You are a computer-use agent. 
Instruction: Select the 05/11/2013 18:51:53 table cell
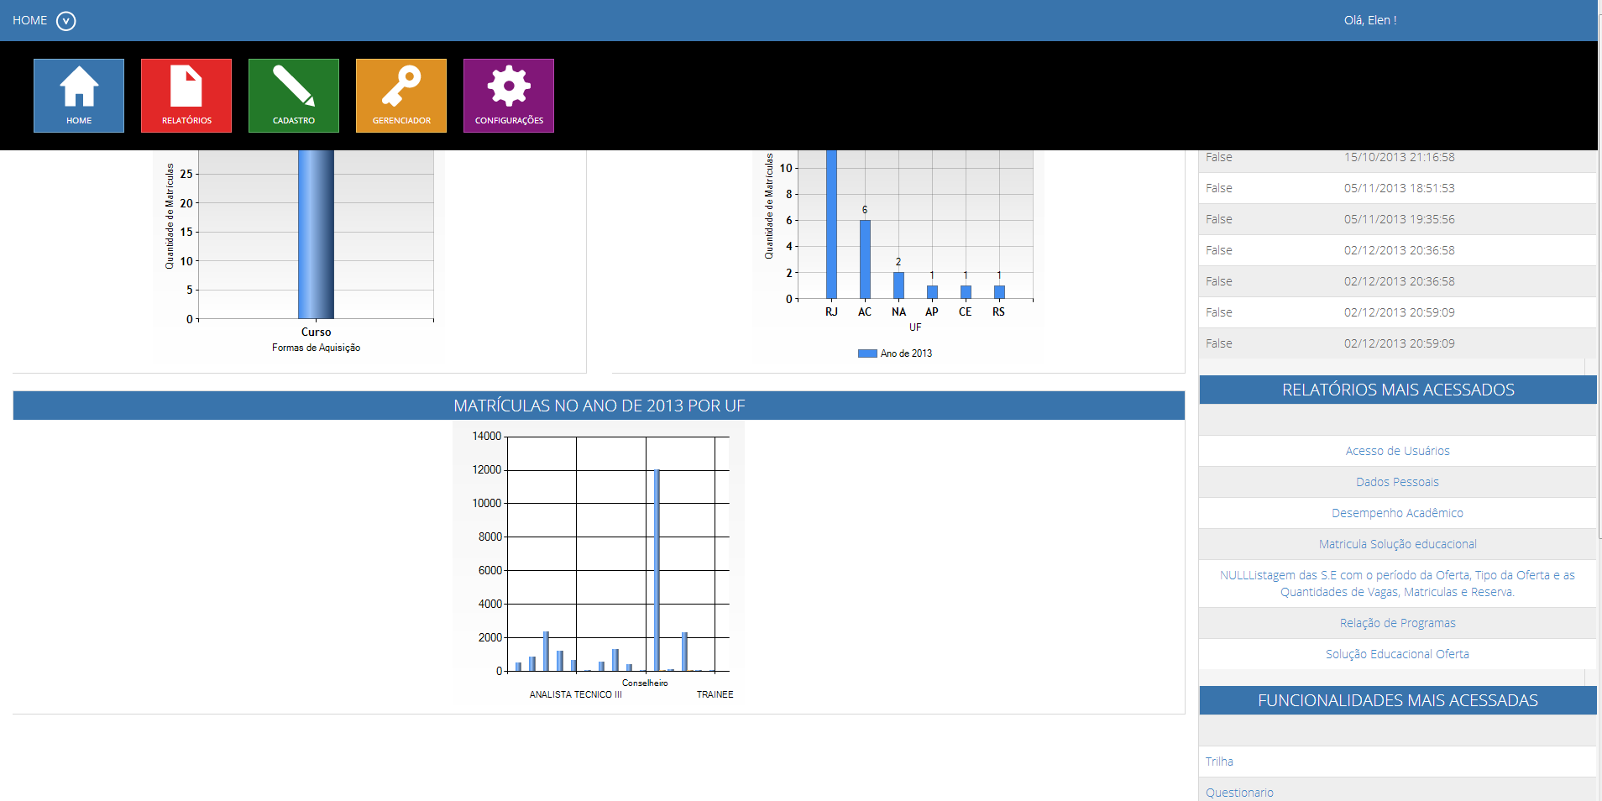[x=1399, y=188]
